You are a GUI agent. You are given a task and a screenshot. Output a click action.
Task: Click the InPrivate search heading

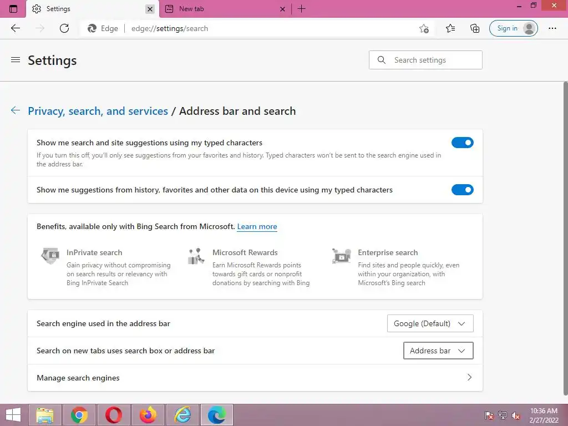[x=94, y=253]
